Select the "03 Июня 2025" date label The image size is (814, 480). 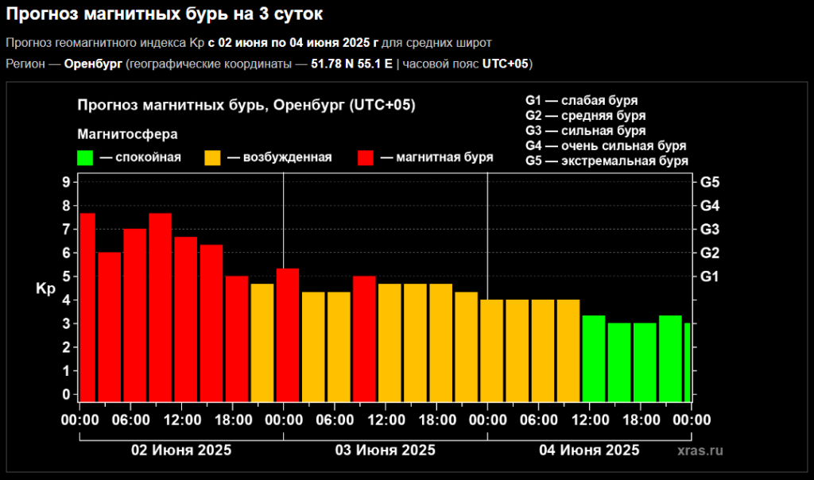click(x=386, y=451)
